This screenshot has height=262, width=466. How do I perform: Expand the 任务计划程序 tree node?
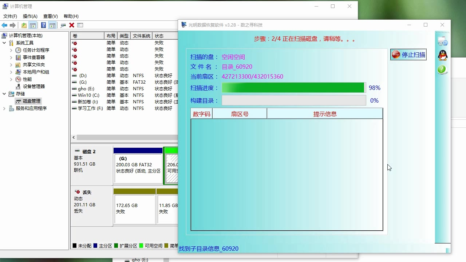pos(11,50)
